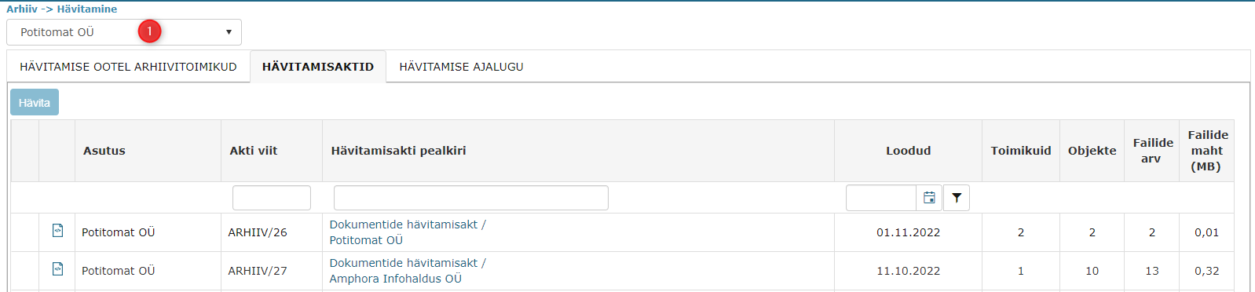The image size is (1255, 292).
Task: Click the funnel filter icon for Loodud
Action: (956, 198)
